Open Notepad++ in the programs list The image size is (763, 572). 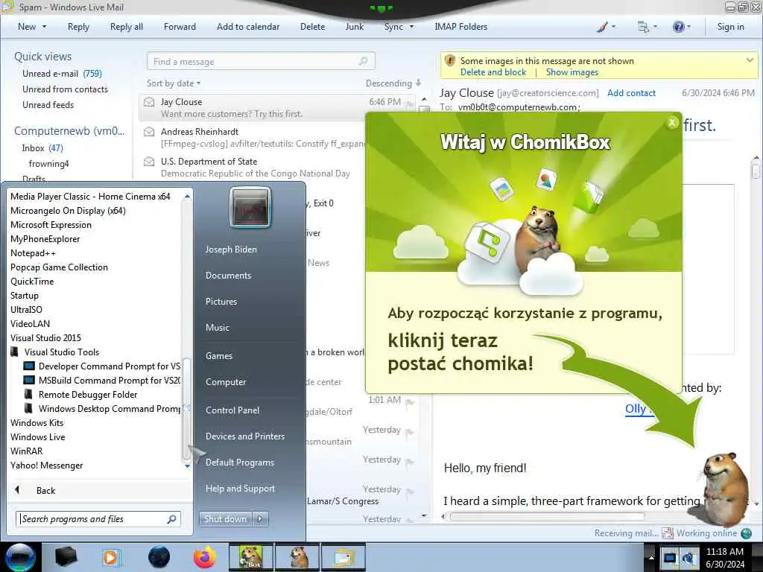33,253
